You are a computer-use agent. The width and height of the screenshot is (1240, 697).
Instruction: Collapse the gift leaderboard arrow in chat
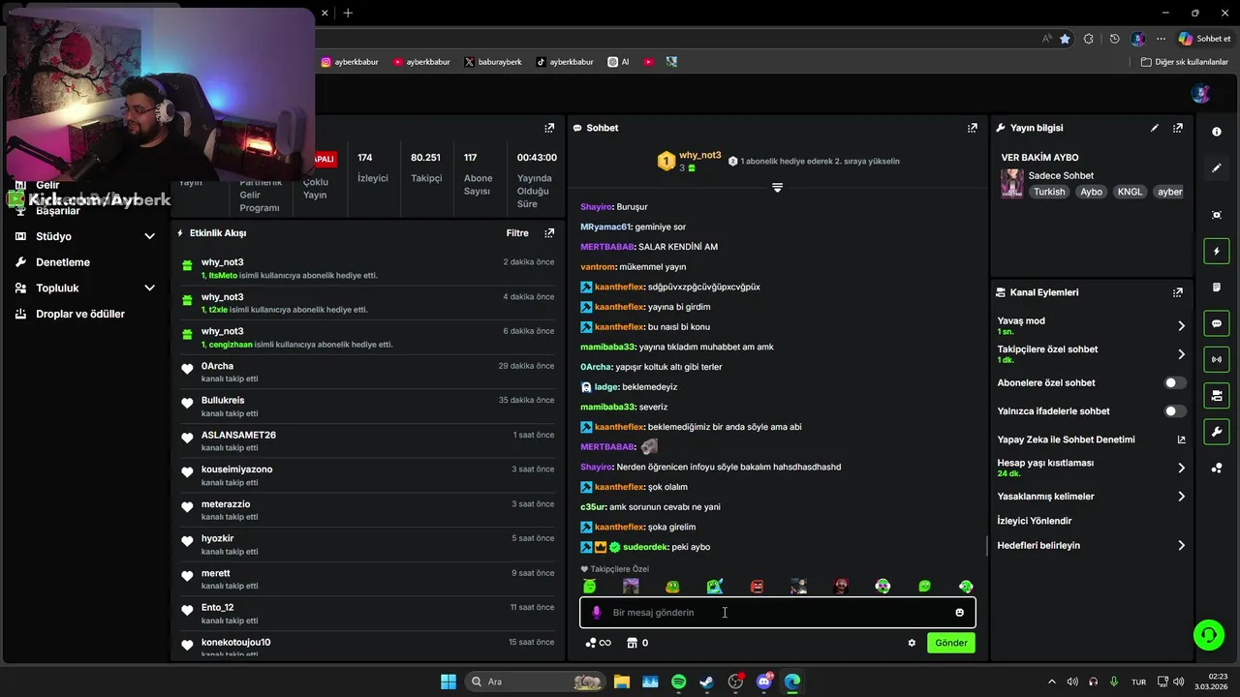pyautogui.click(x=777, y=187)
